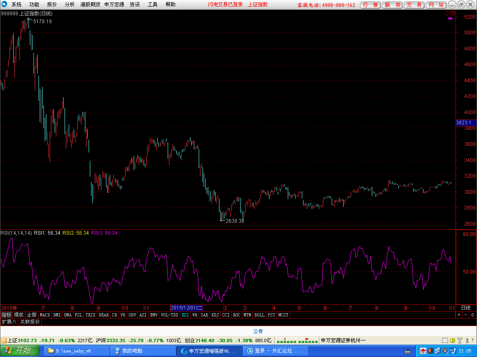Click the 0 reset button on the indicator bar

(473, 315)
